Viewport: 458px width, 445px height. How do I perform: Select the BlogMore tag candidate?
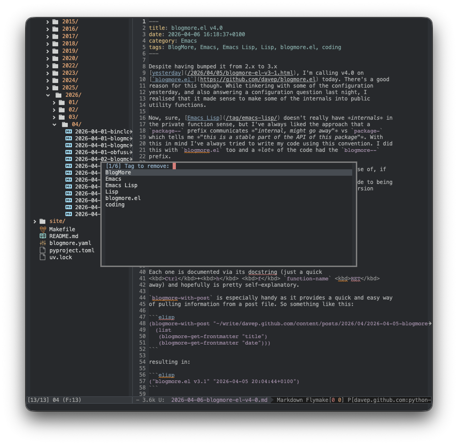118,172
